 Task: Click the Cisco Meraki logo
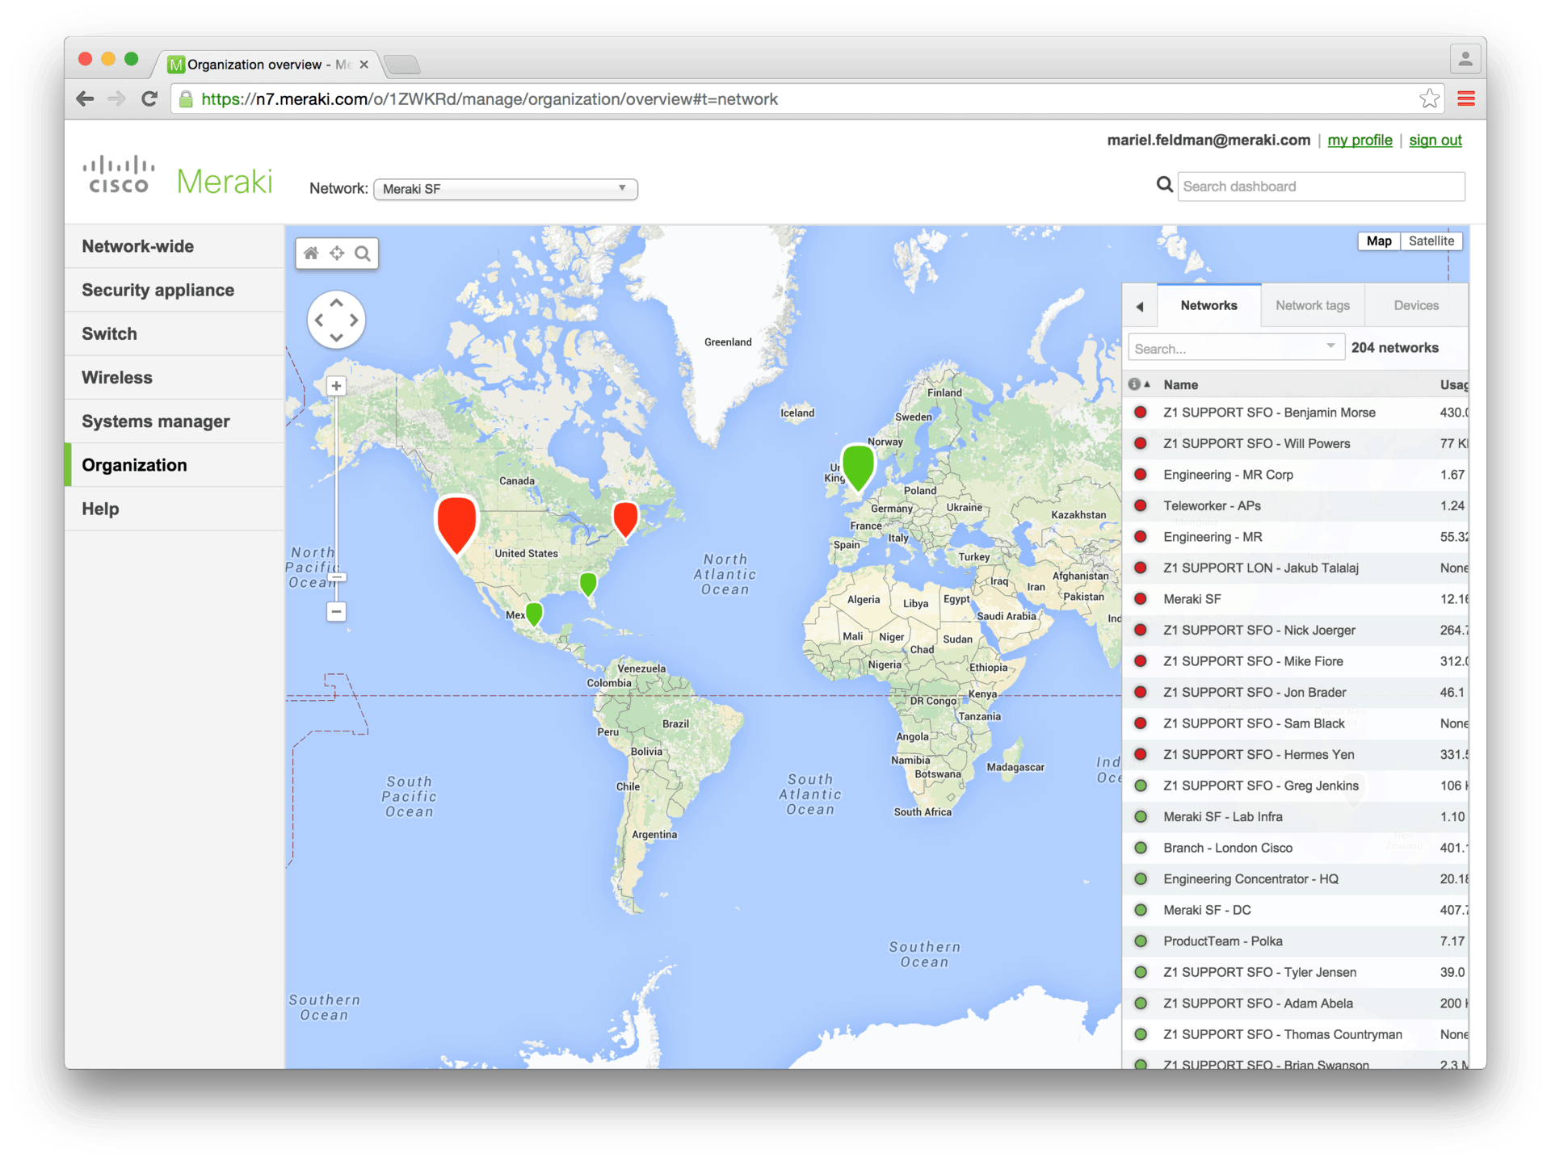(x=178, y=176)
